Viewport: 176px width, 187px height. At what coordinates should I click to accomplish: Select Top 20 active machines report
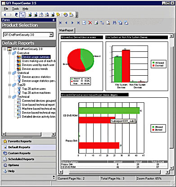pos(36,93)
